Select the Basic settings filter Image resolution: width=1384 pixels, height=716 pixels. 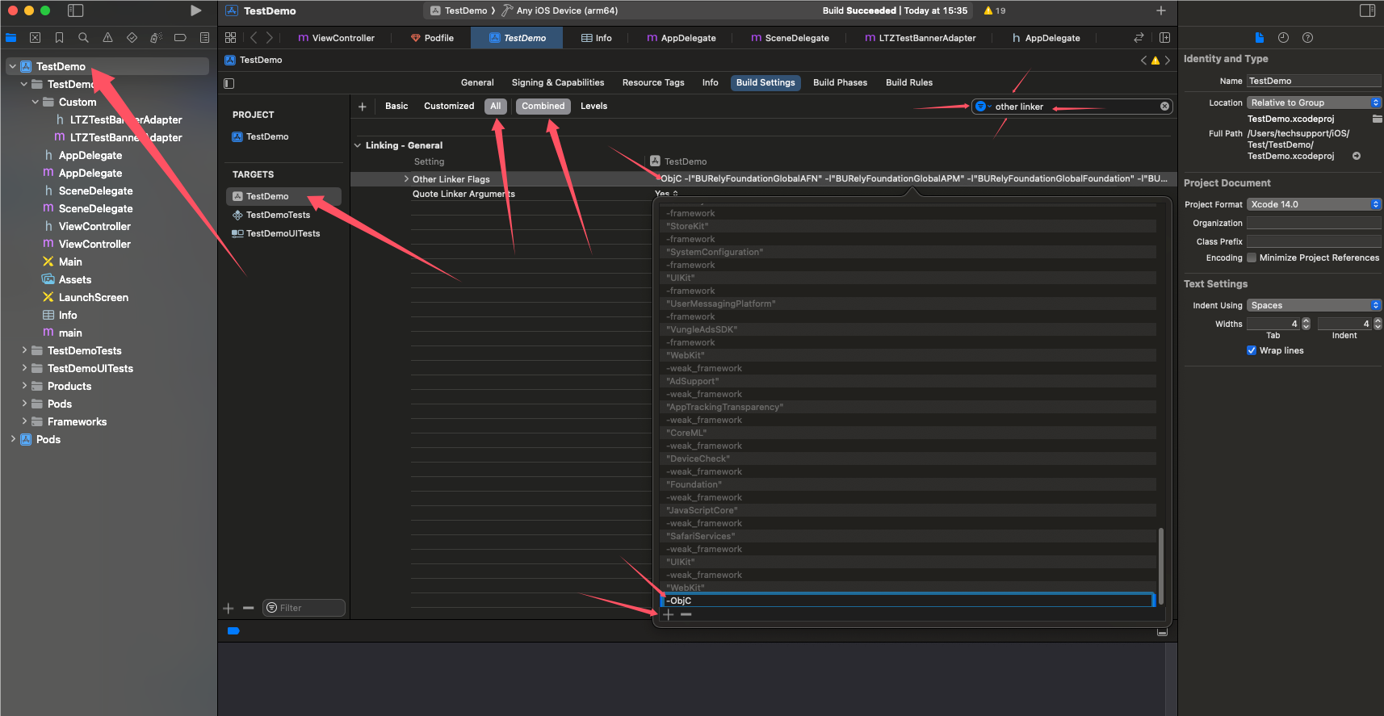point(396,106)
